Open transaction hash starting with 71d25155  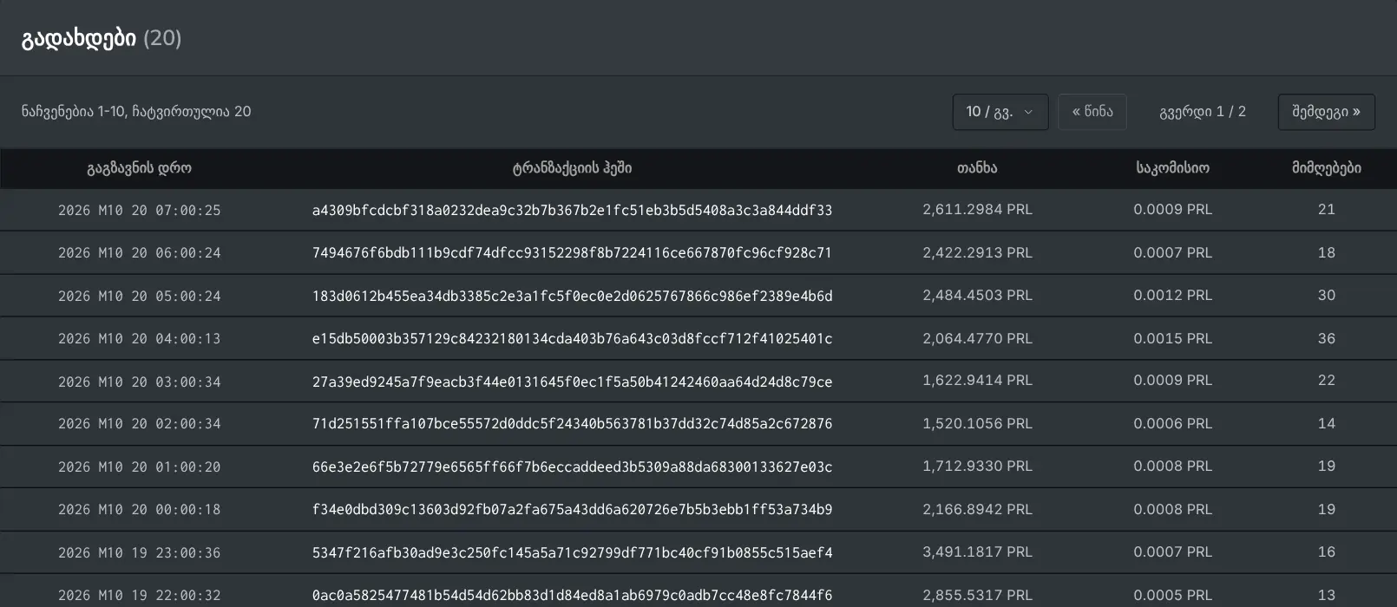(x=572, y=424)
